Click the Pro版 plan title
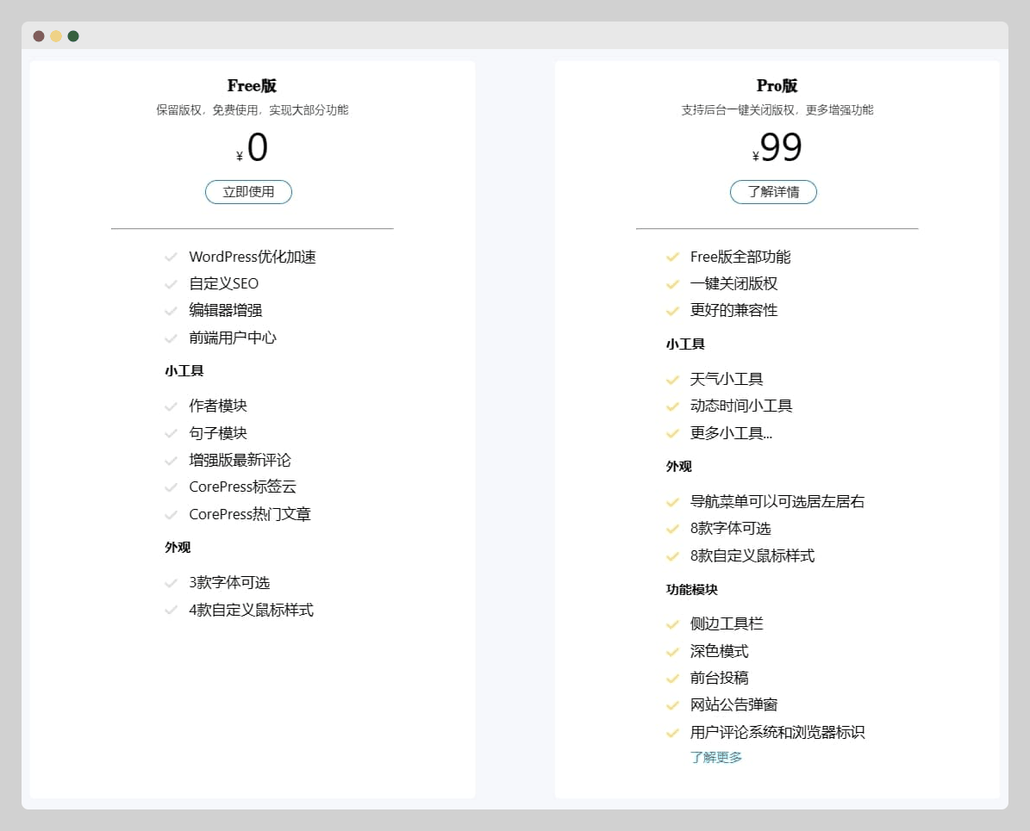 [777, 86]
